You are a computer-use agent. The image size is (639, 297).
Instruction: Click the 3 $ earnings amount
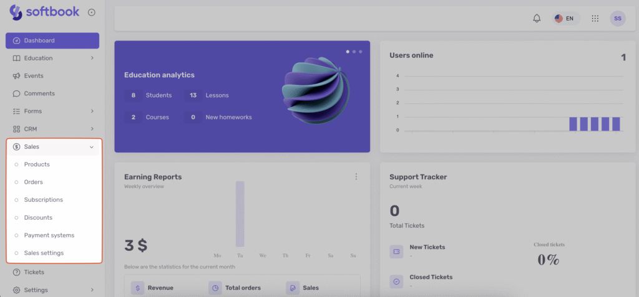point(135,245)
